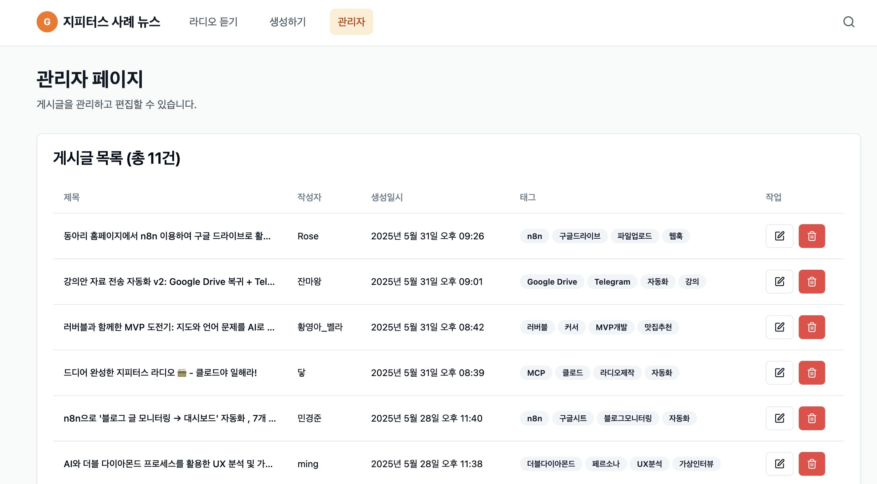Delete the ming UX analysis post
This screenshot has height=484, width=877.
(x=812, y=464)
